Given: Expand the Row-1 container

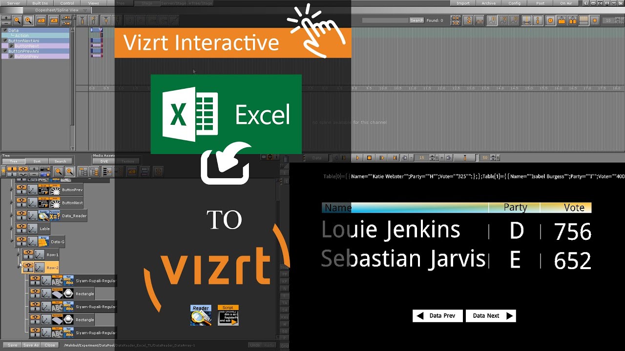Looking at the screenshot, I should click(19, 254).
